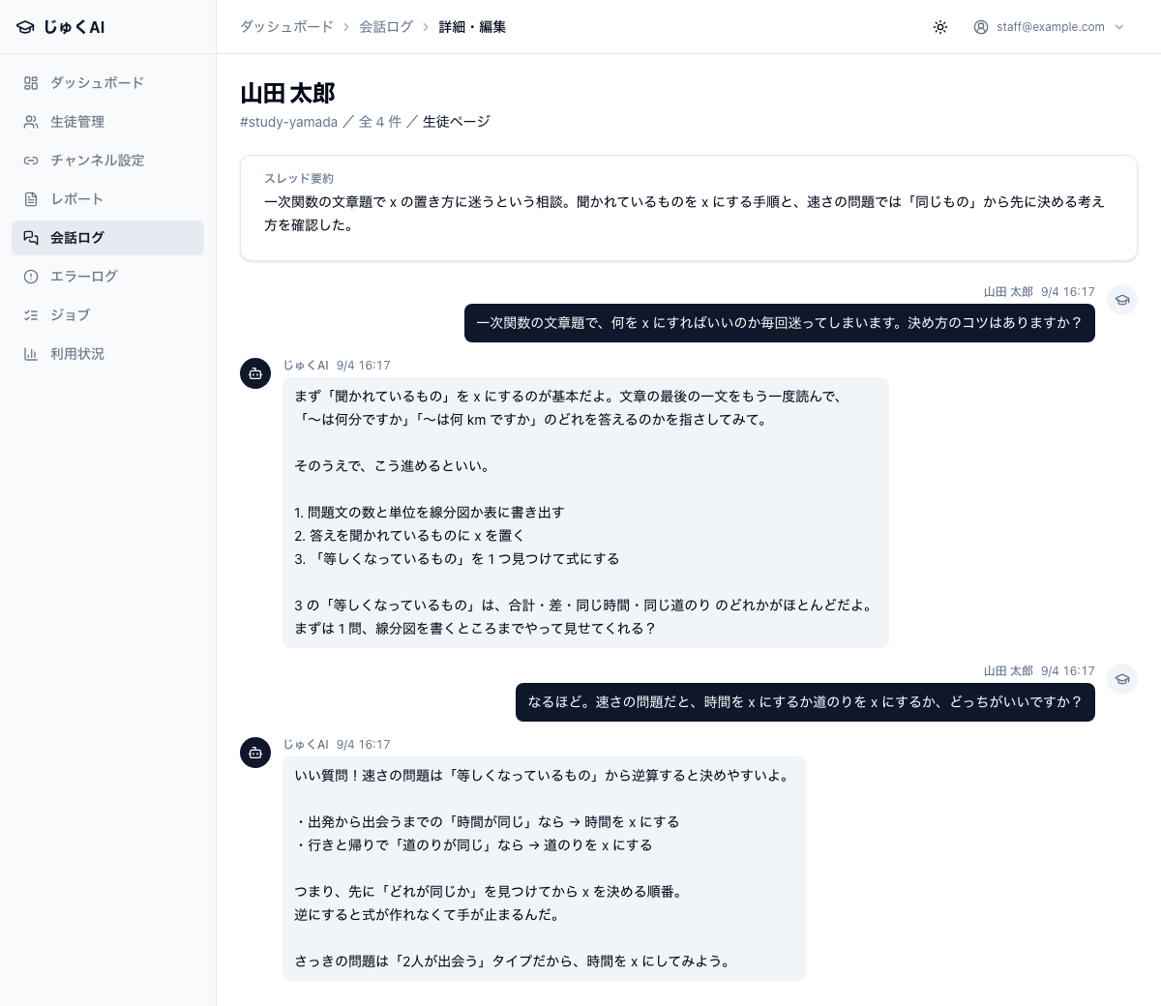Click the reply starting まず「聞かれているもの」
The width and height of the screenshot is (1161, 1006).
tap(585, 513)
